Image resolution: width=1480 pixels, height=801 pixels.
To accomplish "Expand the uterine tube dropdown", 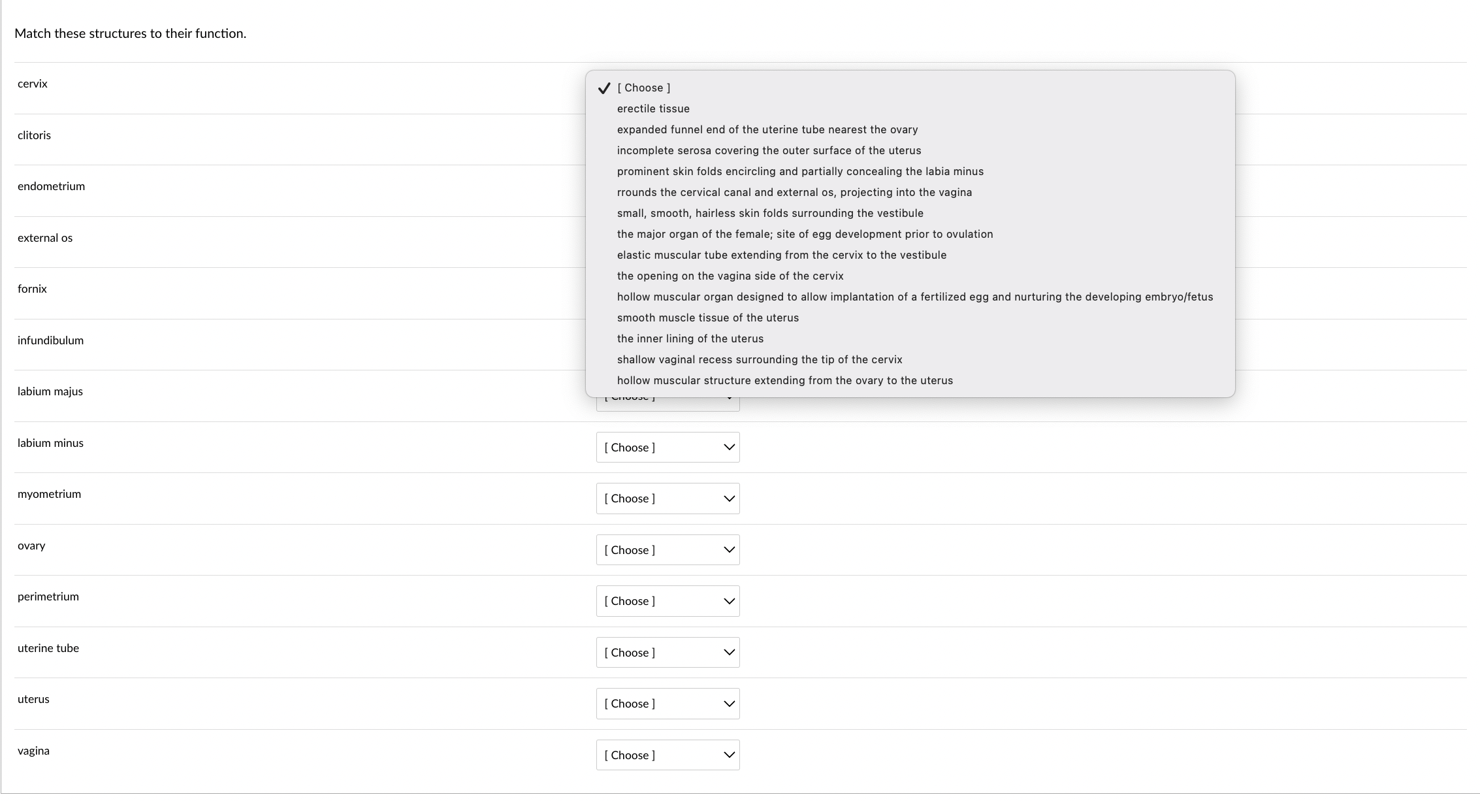I will 667,653.
